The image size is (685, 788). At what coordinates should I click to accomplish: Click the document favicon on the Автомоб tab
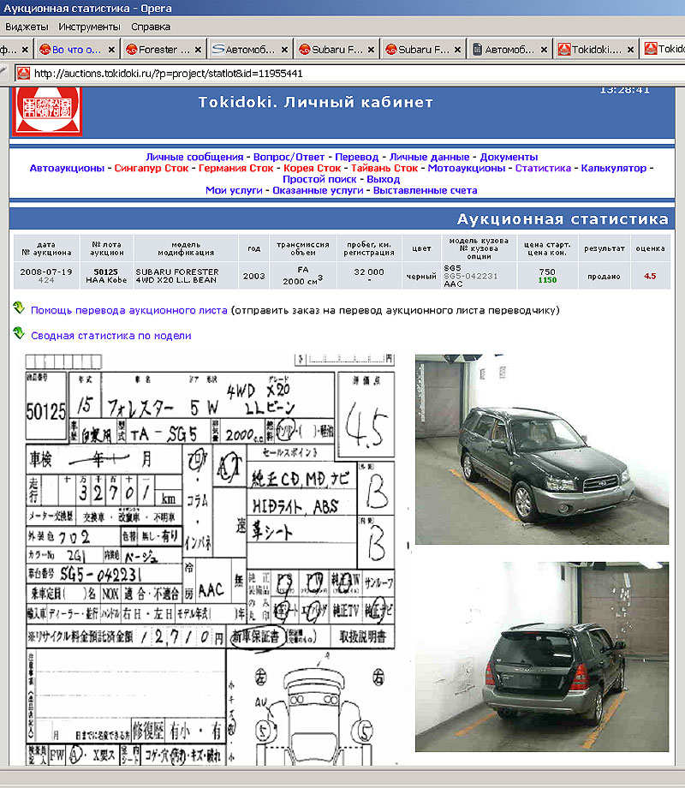tap(478, 50)
